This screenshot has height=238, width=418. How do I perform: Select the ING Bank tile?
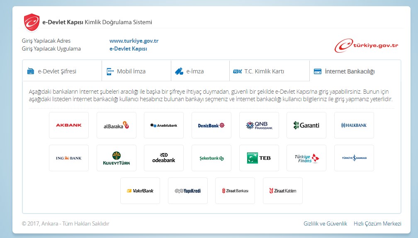tap(69, 158)
